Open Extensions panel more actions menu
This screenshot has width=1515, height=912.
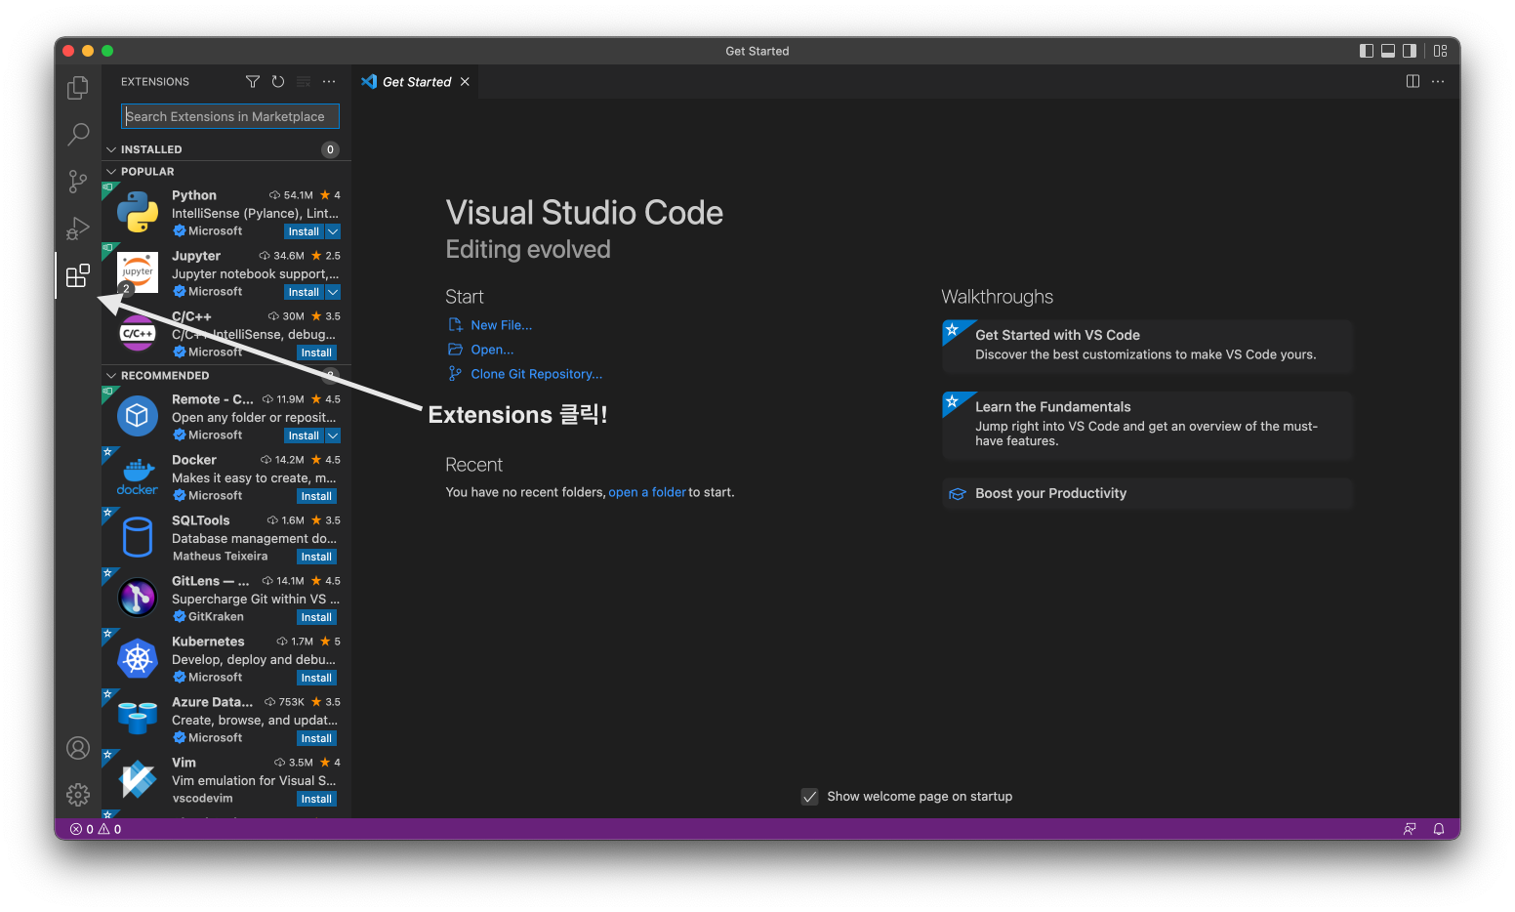pyautogui.click(x=329, y=82)
